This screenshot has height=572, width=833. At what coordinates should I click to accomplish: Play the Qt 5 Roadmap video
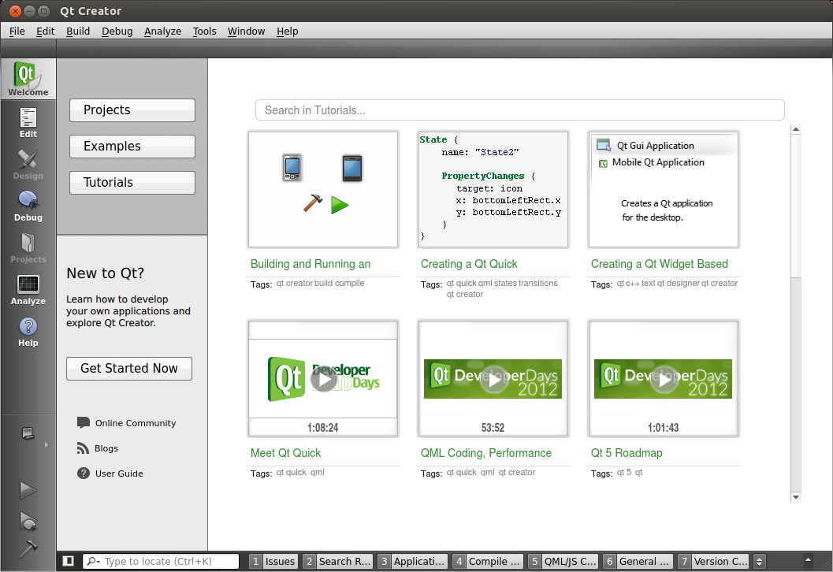pos(664,379)
